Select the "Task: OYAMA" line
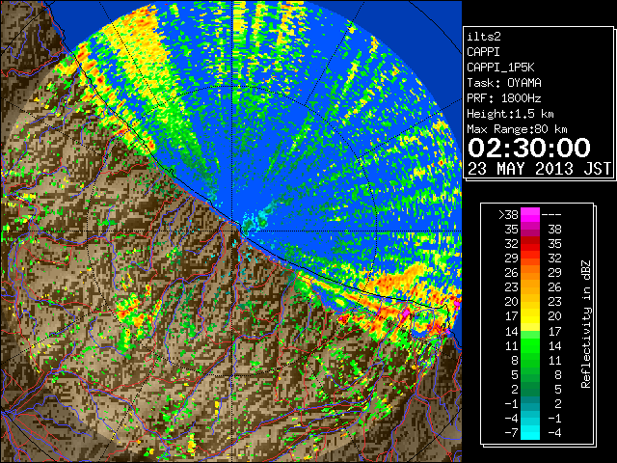 coord(504,83)
